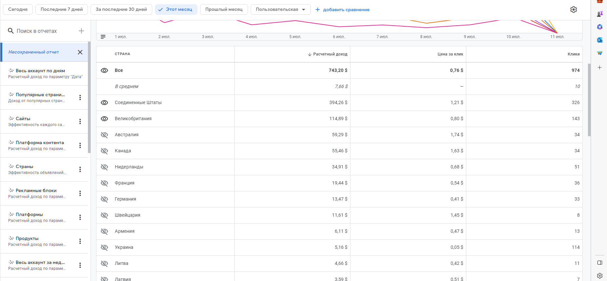The image size is (607, 281).
Task: Close the unsaved report with X
Action: pos(80,52)
